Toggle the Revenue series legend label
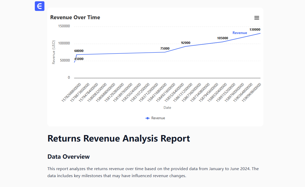 pos(158,118)
